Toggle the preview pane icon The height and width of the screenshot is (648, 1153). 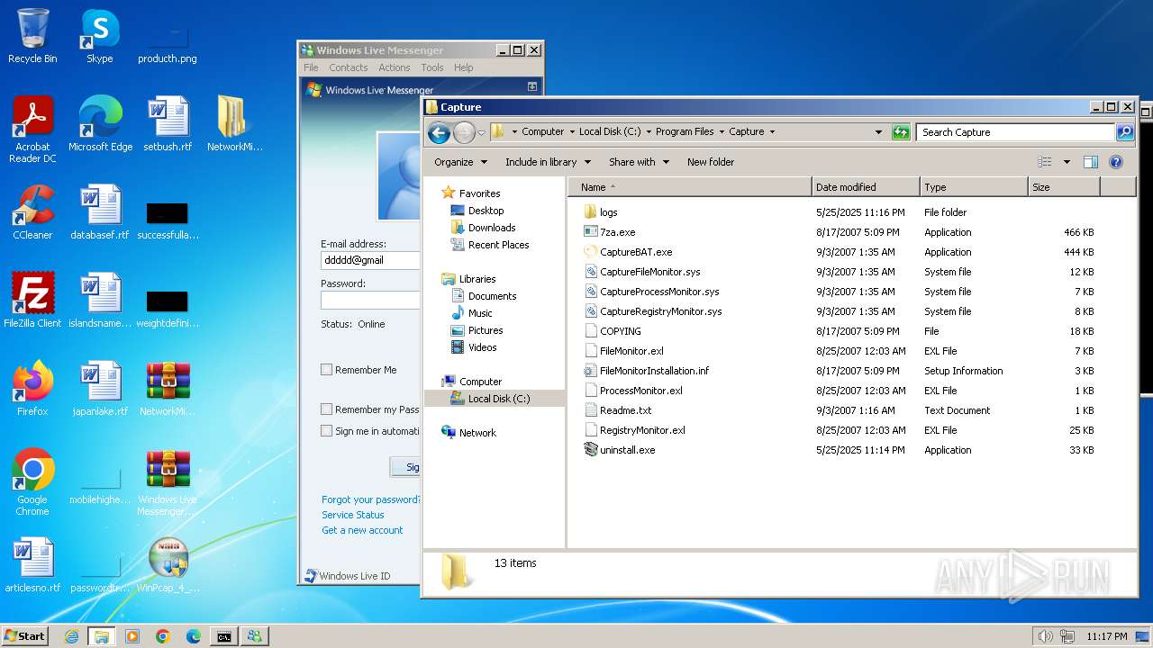coord(1091,162)
